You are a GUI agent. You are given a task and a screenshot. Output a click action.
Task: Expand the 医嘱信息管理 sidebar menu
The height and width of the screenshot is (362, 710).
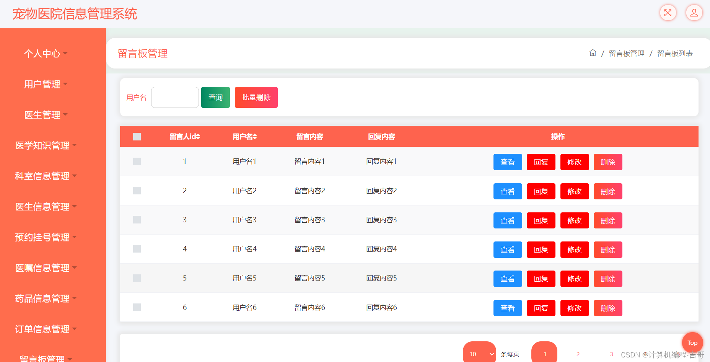(46, 268)
